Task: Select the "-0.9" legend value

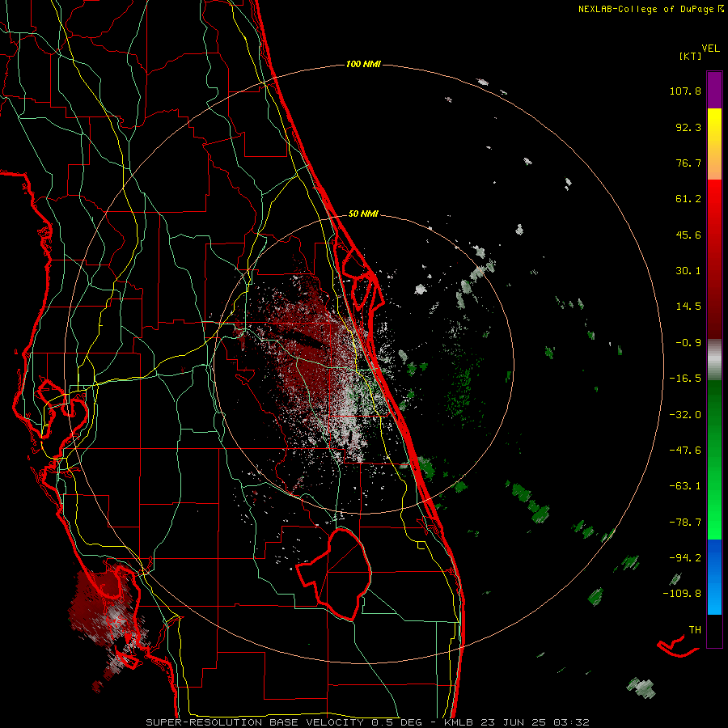Action: pos(688,343)
